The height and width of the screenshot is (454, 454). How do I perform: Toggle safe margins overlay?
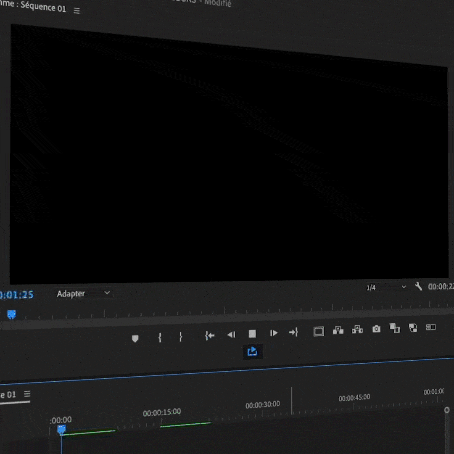point(319,332)
